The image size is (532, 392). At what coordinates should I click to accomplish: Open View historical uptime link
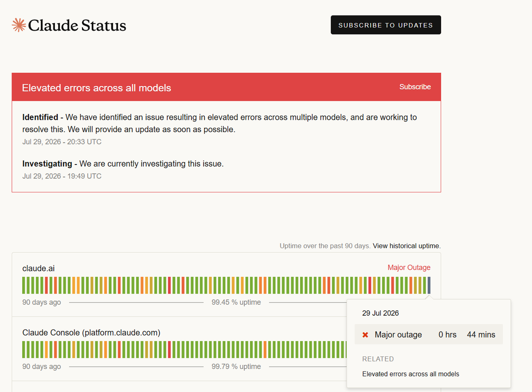(407, 246)
